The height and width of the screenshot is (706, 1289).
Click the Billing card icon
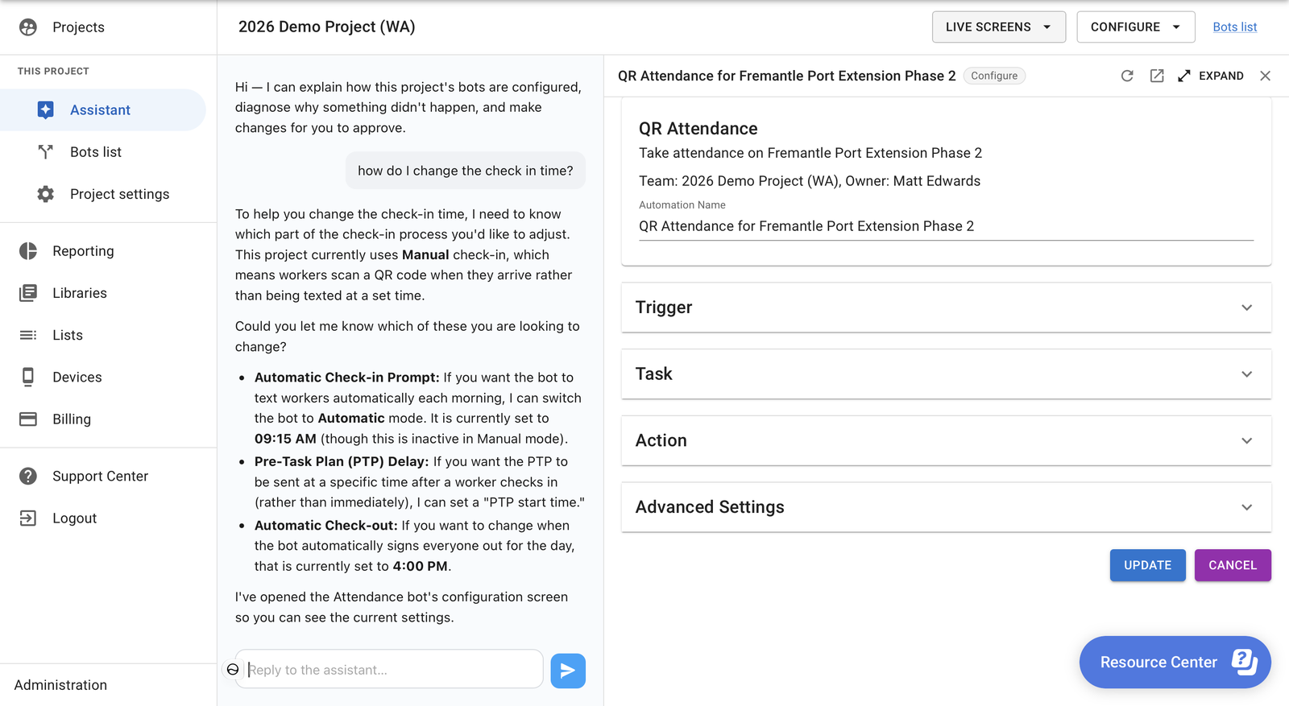28,419
